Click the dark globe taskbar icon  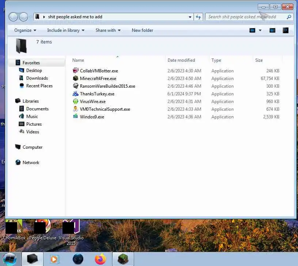(78, 259)
